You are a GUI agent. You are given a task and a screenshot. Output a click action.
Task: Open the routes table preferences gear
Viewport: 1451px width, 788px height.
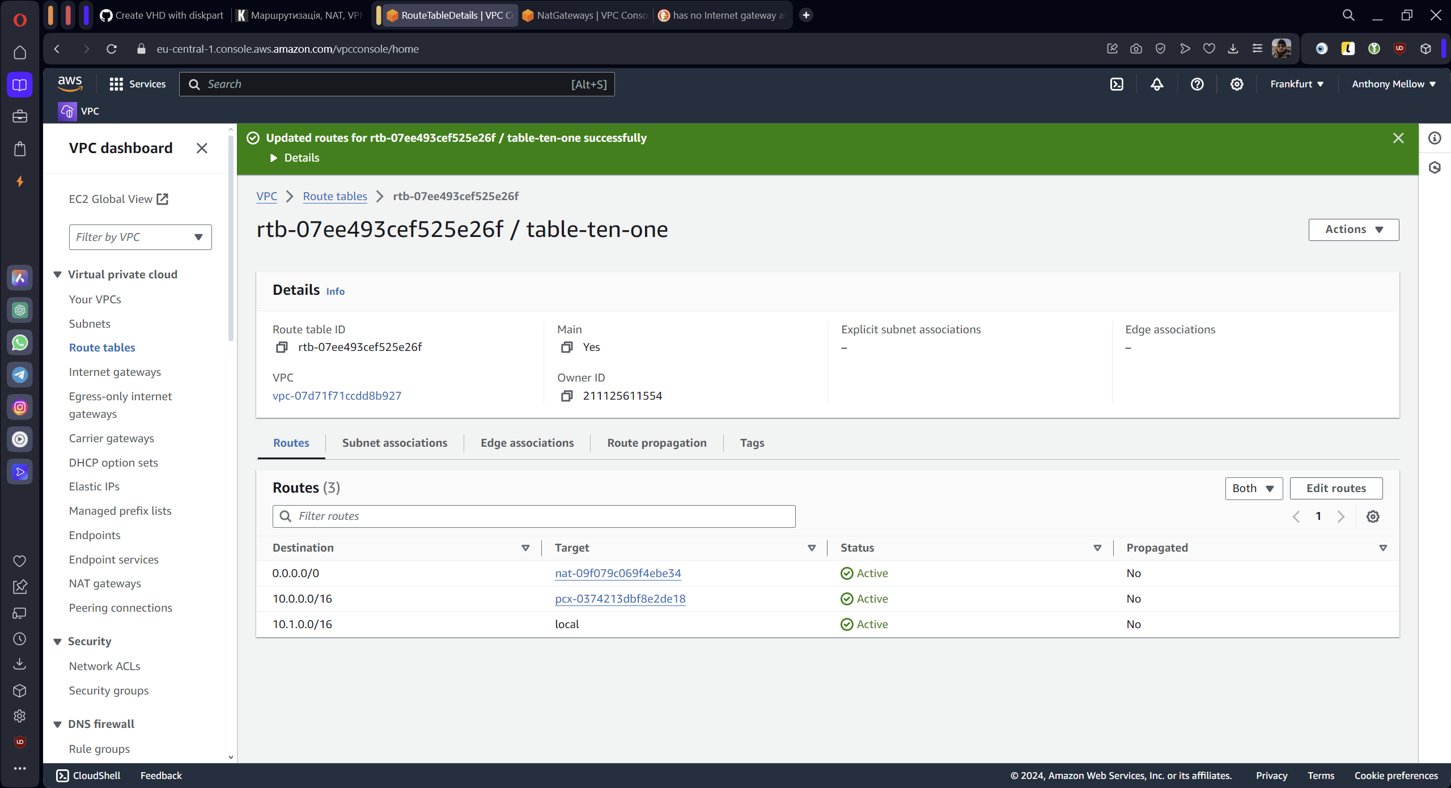[x=1372, y=516]
